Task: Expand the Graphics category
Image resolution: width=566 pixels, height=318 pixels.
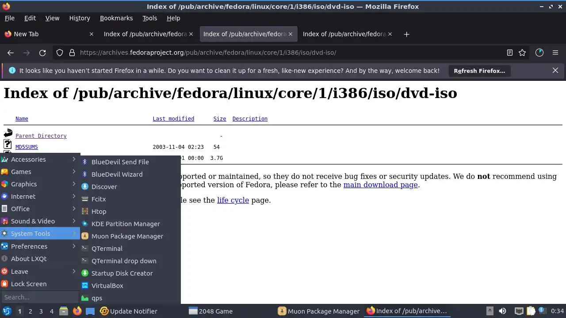Action: 40,184
